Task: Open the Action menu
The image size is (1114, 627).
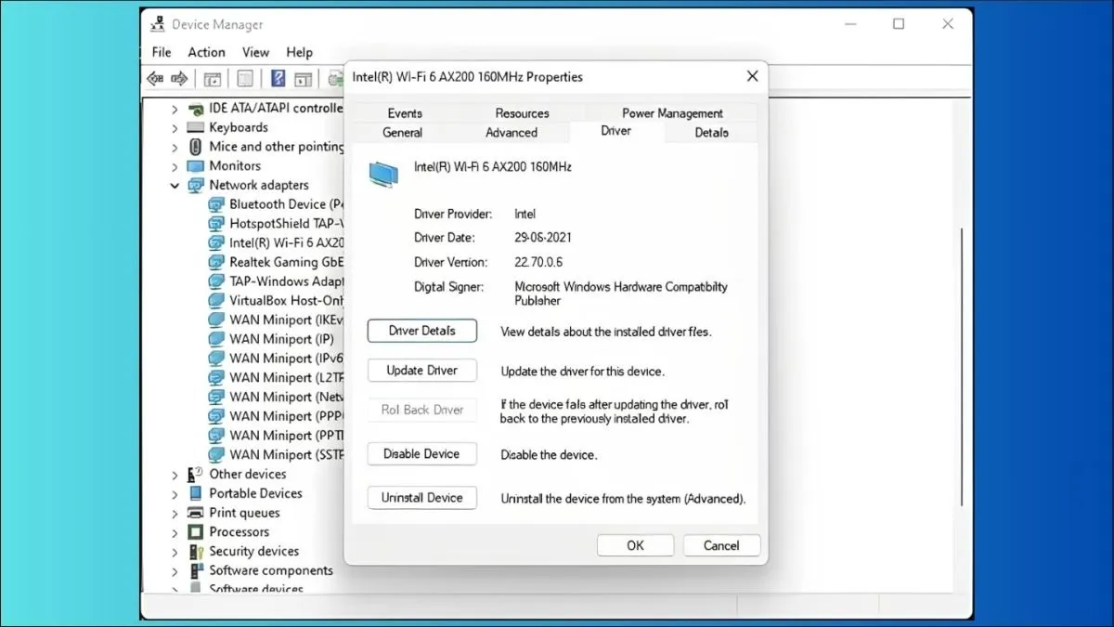Action: point(206,52)
